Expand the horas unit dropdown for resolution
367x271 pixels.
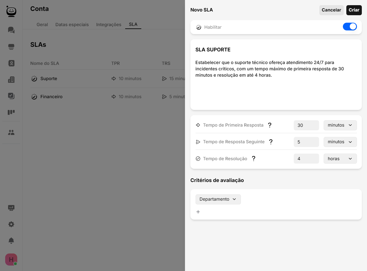coord(340,158)
